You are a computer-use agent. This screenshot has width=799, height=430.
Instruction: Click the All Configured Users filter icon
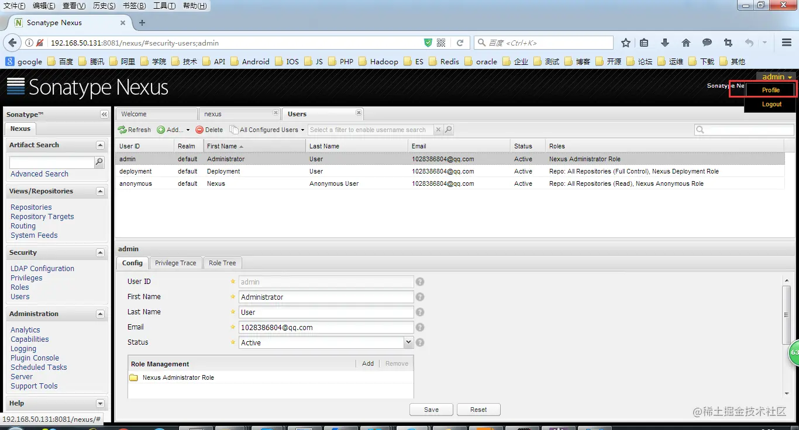[x=234, y=130]
